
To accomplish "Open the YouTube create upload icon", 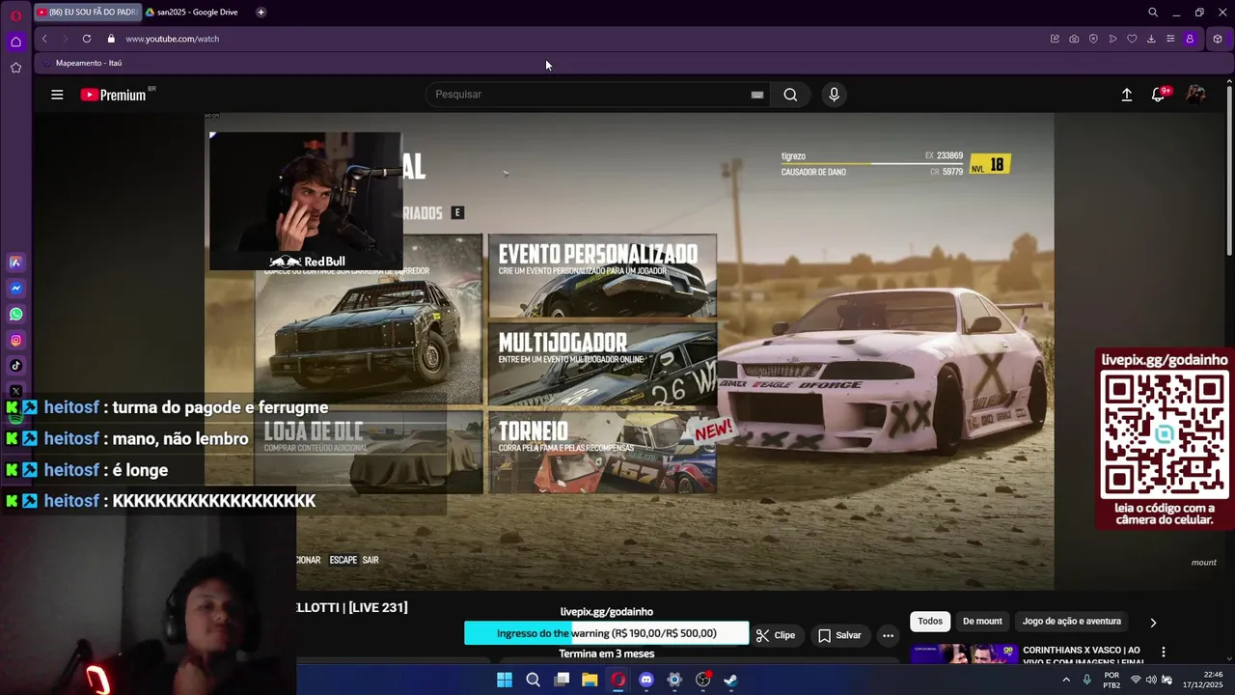I will 1126,95.
